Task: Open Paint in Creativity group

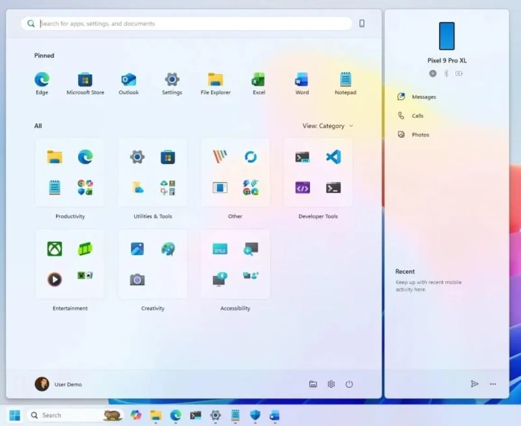Action: [168, 249]
